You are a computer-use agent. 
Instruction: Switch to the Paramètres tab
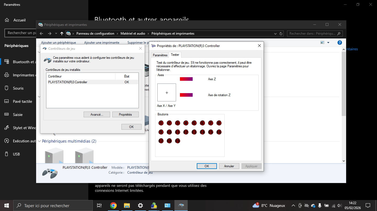tap(160, 55)
